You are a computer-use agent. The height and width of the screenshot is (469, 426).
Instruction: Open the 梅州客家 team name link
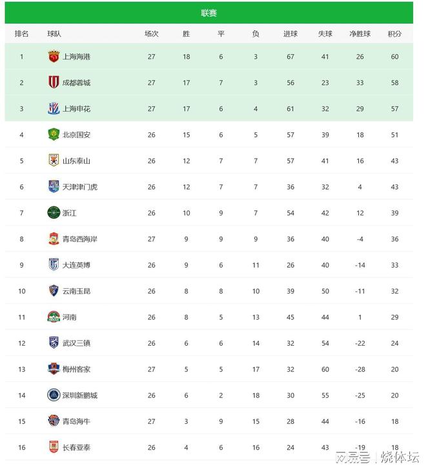76,369
